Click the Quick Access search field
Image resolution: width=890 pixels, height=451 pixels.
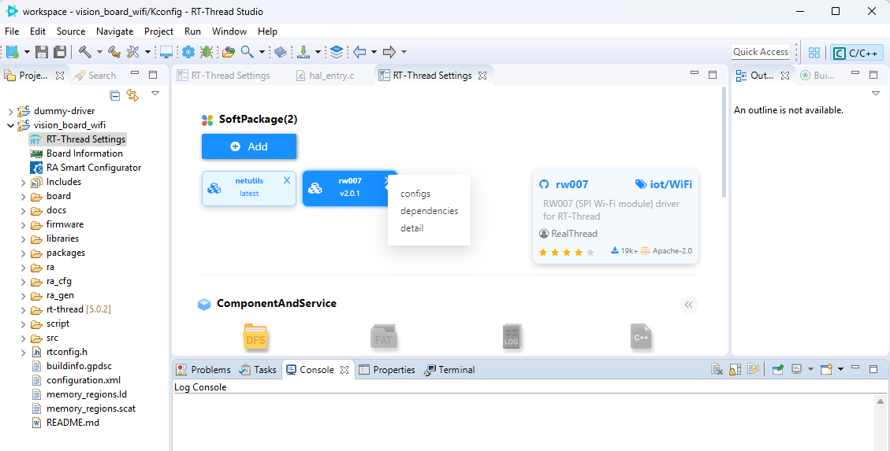click(761, 52)
